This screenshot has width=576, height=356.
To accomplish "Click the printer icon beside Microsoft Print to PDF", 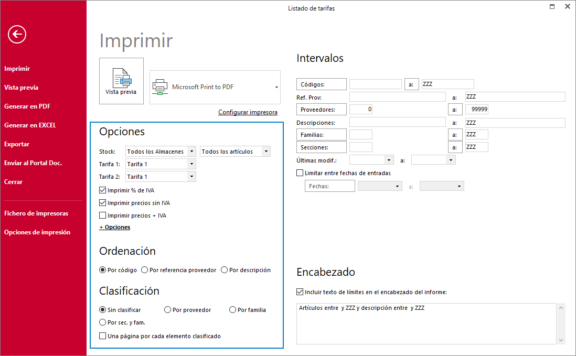I will coord(160,87).
